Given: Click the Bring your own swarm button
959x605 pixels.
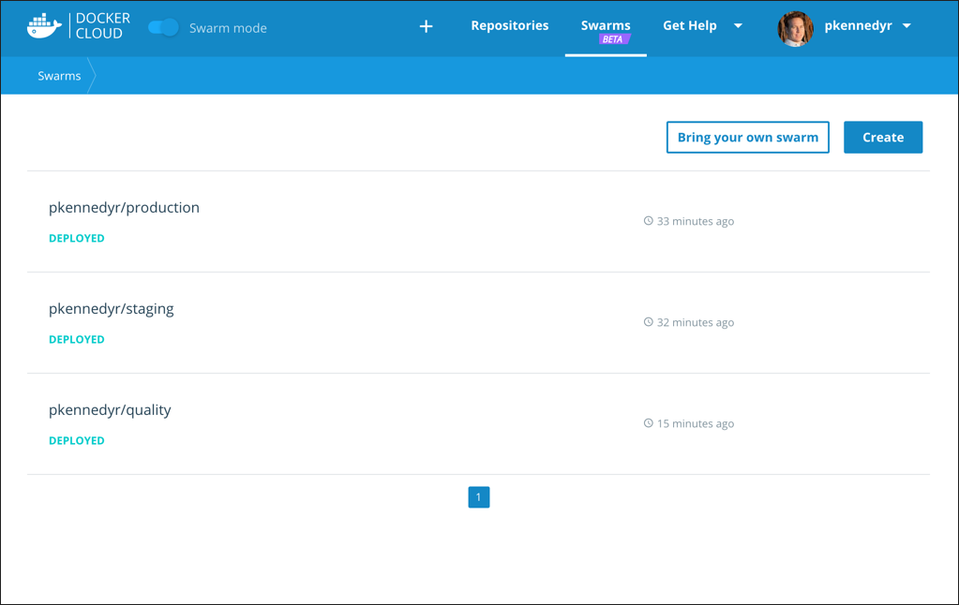Looking at the screenshot, I should pos(747,137).
